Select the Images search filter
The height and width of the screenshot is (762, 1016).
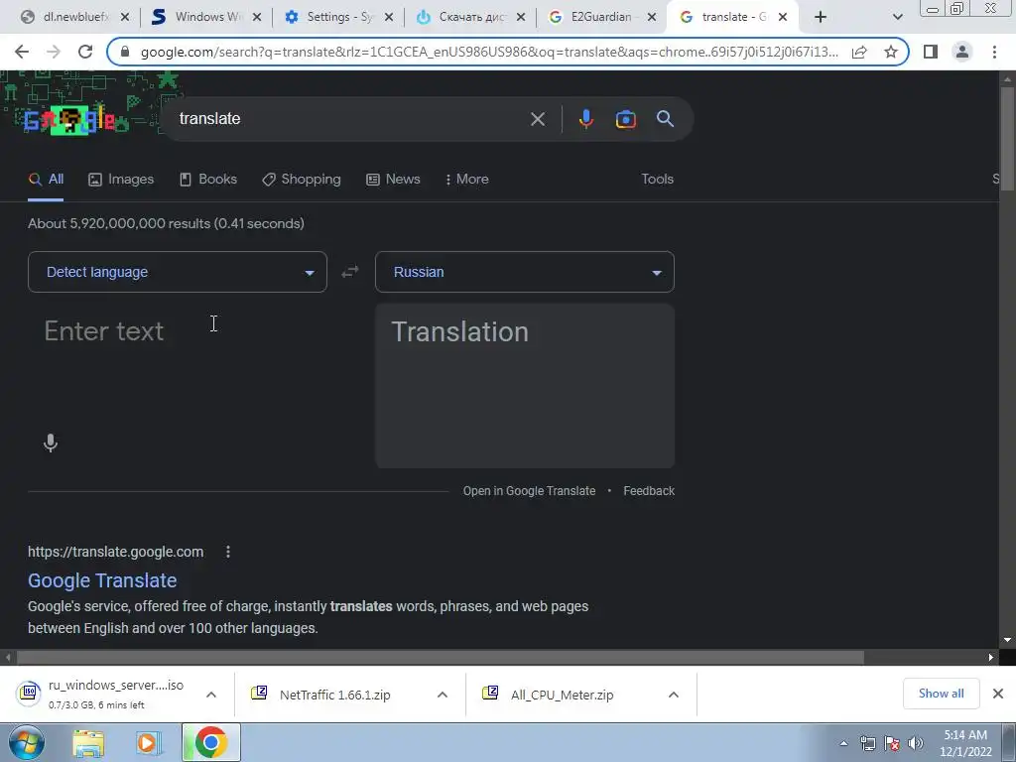[x=121, y=180]
